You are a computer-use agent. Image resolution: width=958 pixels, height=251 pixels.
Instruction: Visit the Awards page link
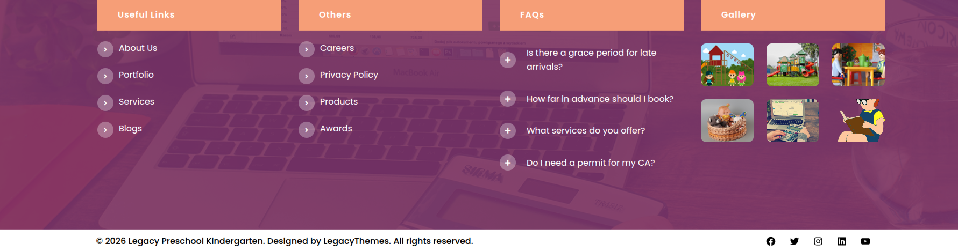point(336,129)
